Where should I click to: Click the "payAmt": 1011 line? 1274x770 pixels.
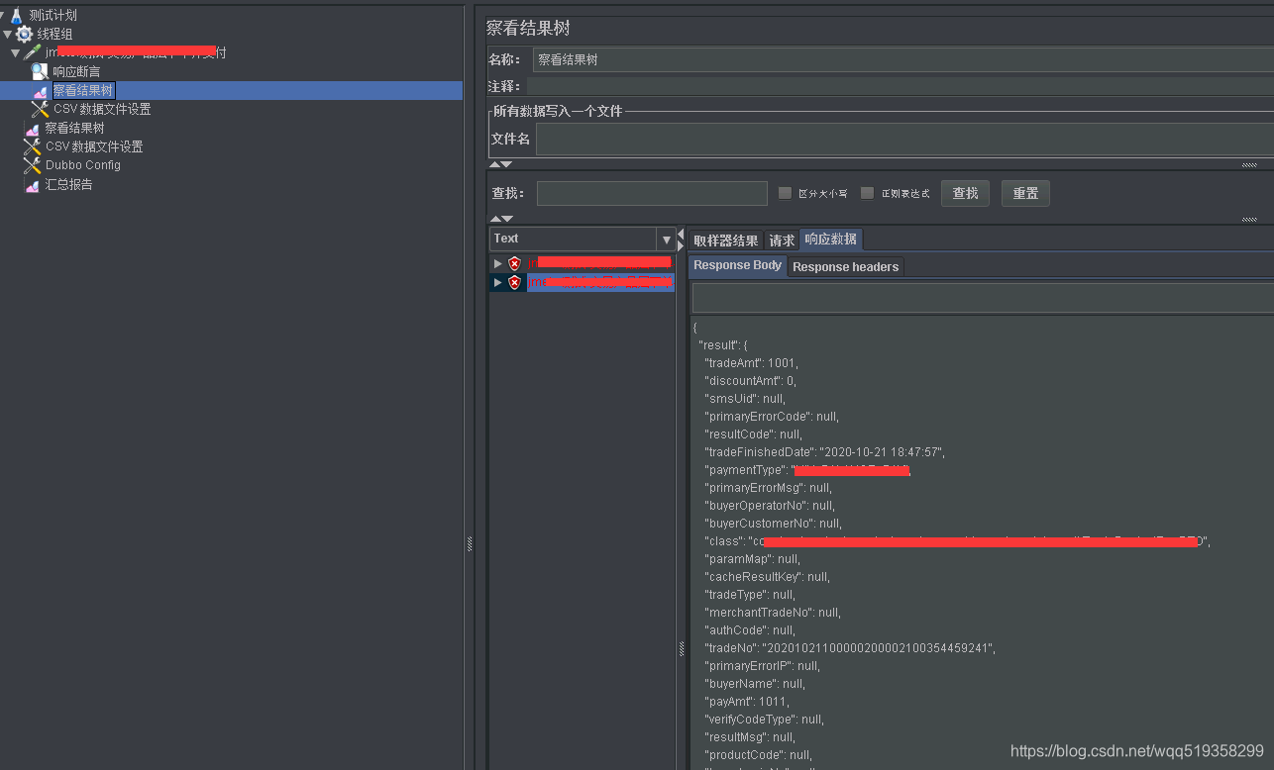pos(746,702)
